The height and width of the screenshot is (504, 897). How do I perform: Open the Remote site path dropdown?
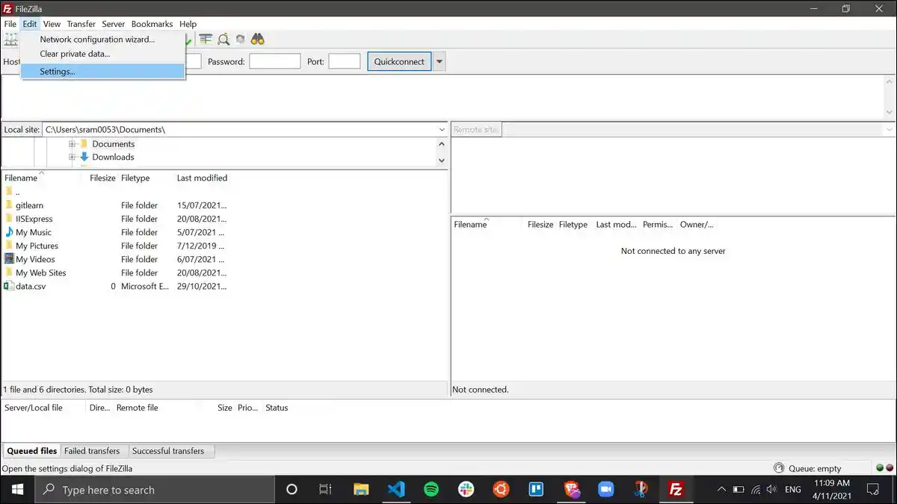889,129
